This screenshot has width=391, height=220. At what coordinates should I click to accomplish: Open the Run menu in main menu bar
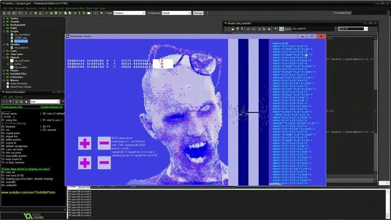click(50, 8)
